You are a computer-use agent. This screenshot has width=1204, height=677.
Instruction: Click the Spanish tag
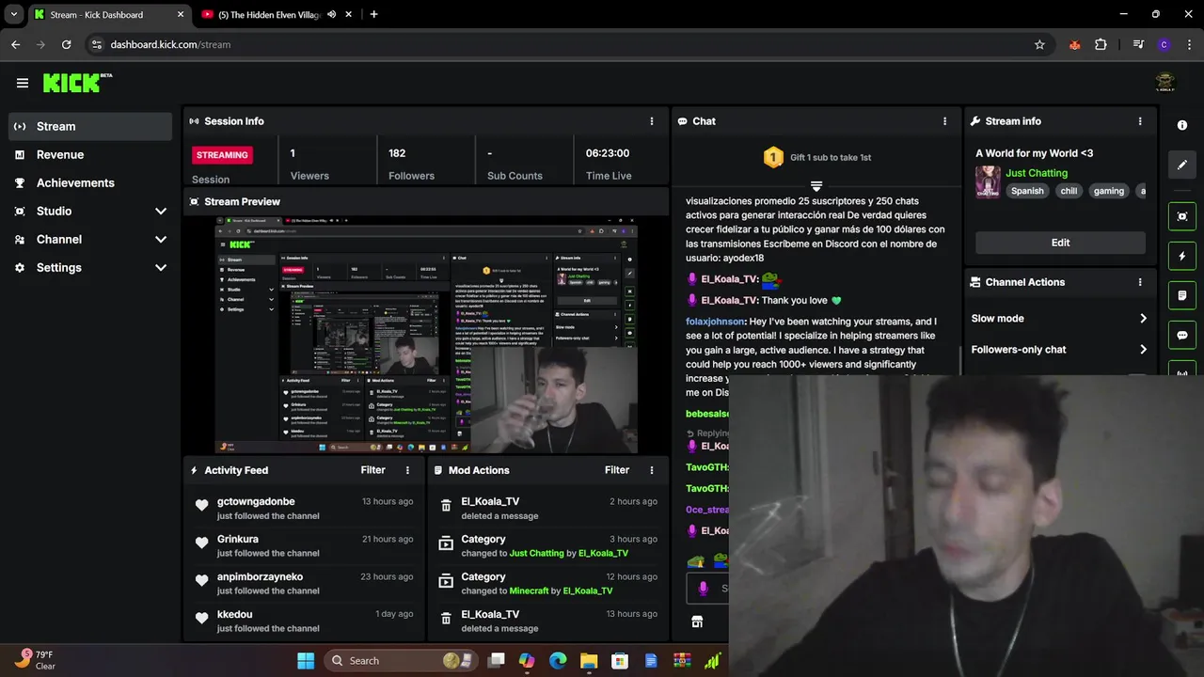point(1027,191)
